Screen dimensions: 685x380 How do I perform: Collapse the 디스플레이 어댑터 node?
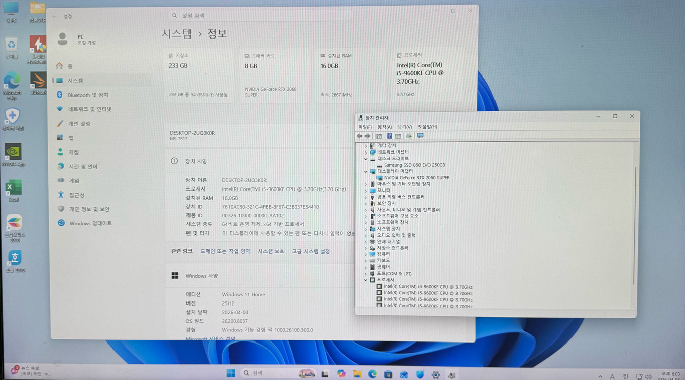click(365, 171)
